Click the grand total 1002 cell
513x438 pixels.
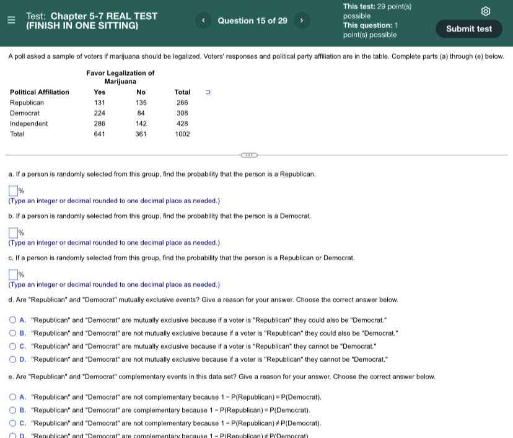[x=182, y=134]
